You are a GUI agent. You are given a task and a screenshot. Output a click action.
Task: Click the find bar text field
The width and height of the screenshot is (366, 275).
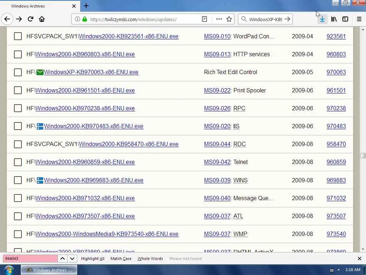click(x=30, y=259)
